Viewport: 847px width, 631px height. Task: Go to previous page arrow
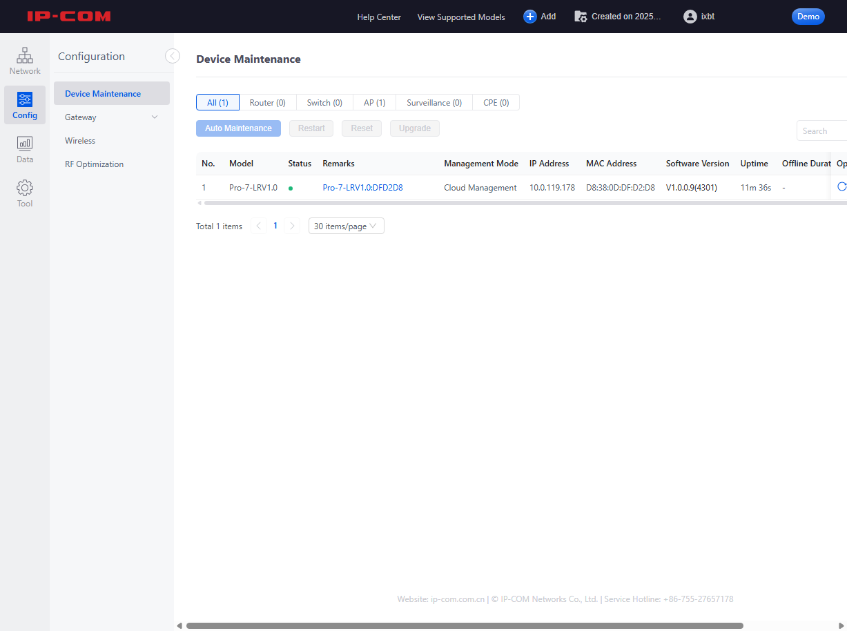coord(259,226)
